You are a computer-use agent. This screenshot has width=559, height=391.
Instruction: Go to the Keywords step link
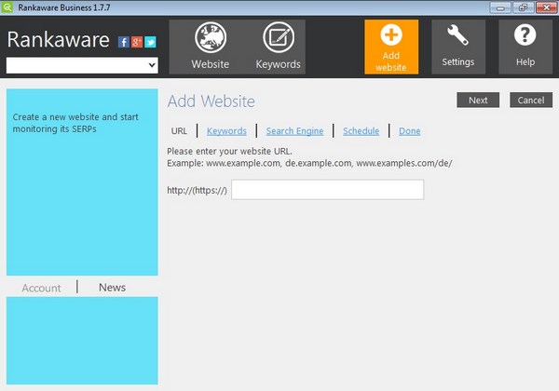(226, 131)
